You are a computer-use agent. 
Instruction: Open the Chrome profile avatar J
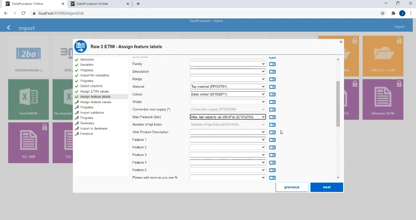point(402,13)
